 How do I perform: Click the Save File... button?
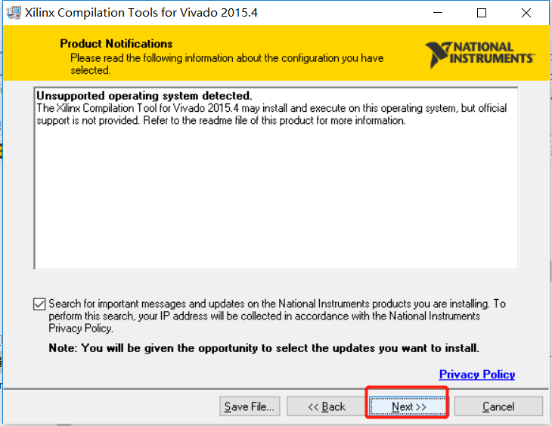coord(250,406)
